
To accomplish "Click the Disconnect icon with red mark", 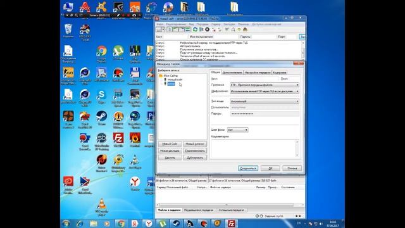I will tap(214, 30).
